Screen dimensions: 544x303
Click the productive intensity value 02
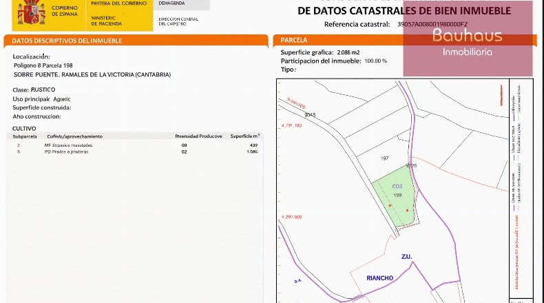(185, 151)
